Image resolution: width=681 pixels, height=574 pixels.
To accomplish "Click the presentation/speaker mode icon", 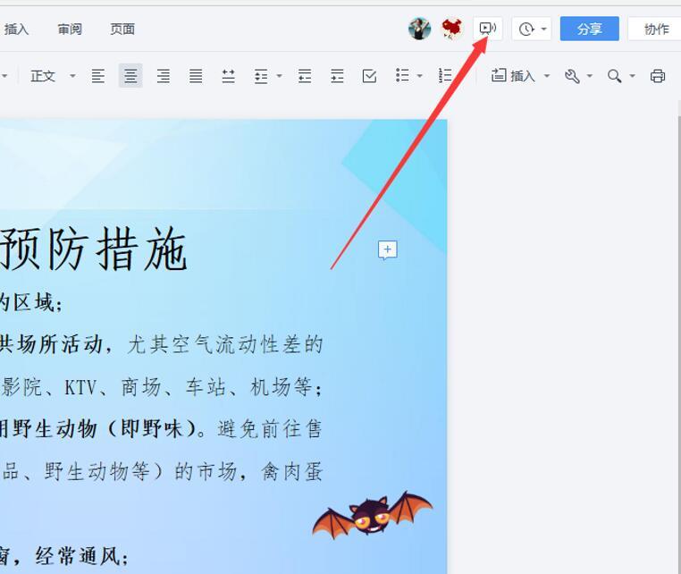I will pyautogui.click(x=487, y=29).
